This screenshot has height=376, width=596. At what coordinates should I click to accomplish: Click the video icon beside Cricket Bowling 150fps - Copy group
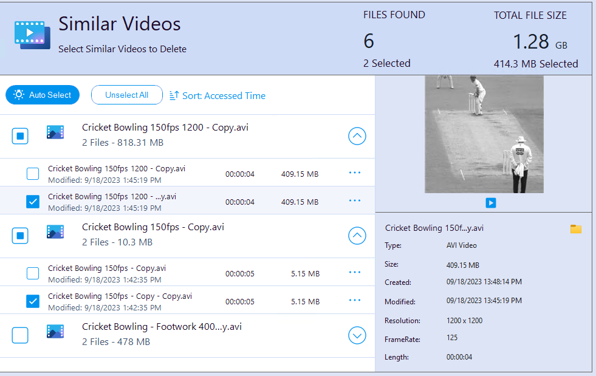point(55,231)
